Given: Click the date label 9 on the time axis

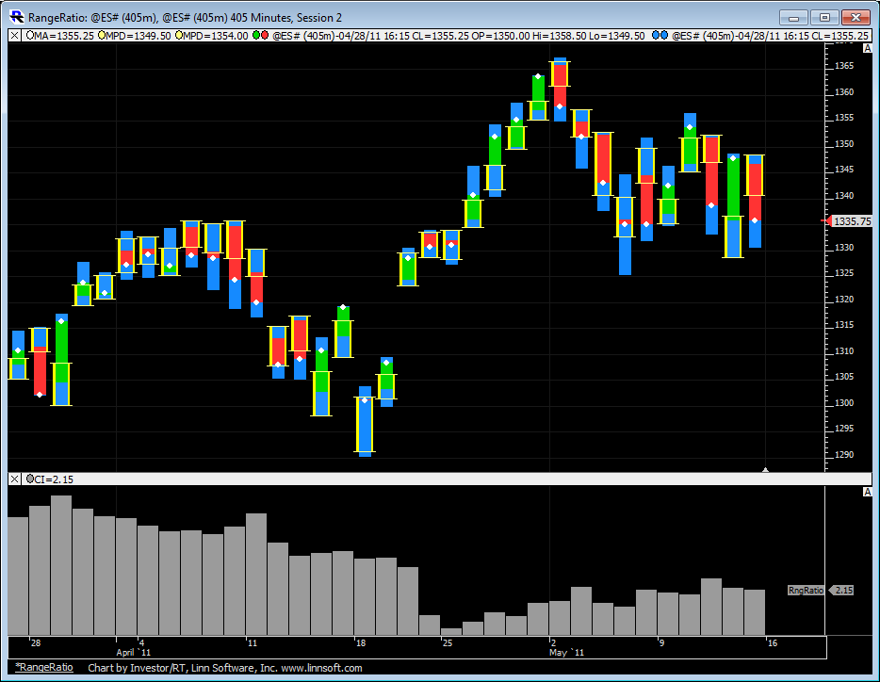Looking at the screenshot, I should (661, 642).
